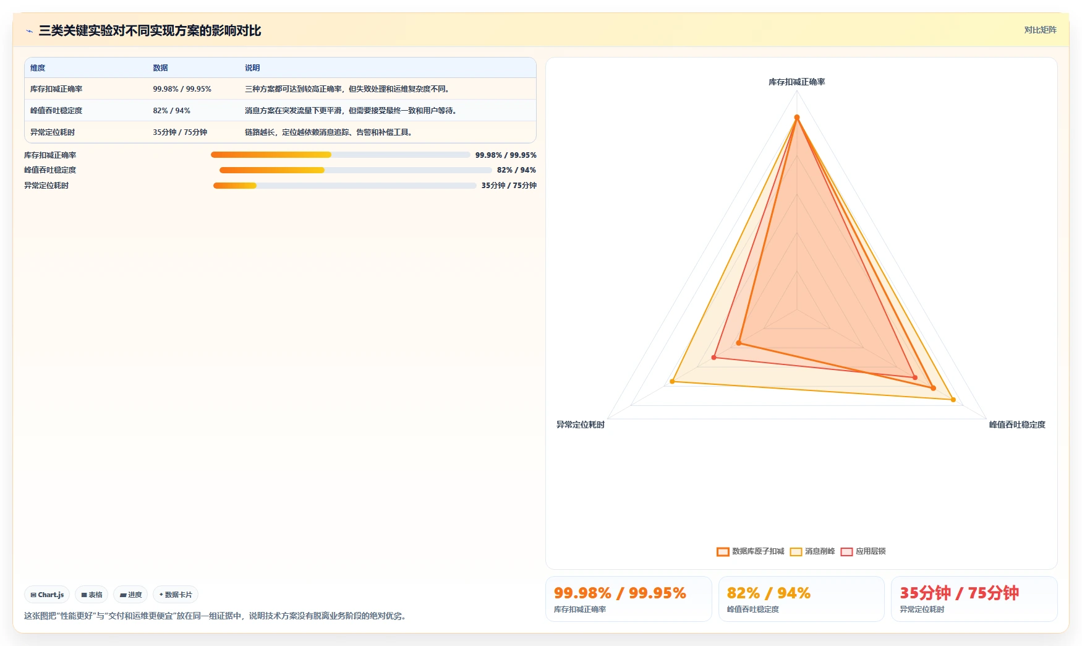Click 应用层锁 red data point on 异常定位耗时 axis

coord(714,357)
